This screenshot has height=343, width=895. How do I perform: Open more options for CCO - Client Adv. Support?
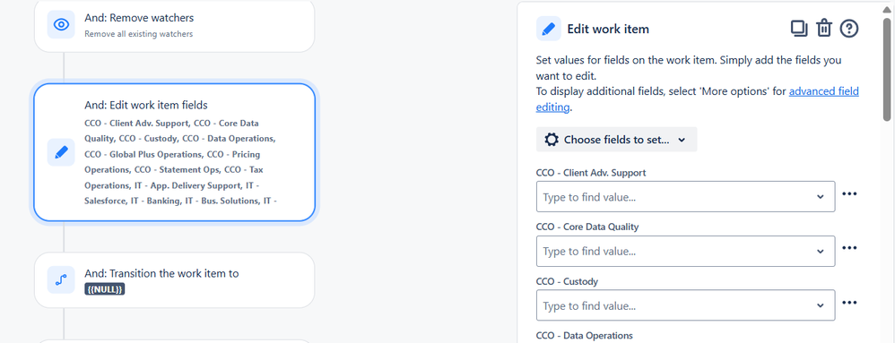[849, 193]
